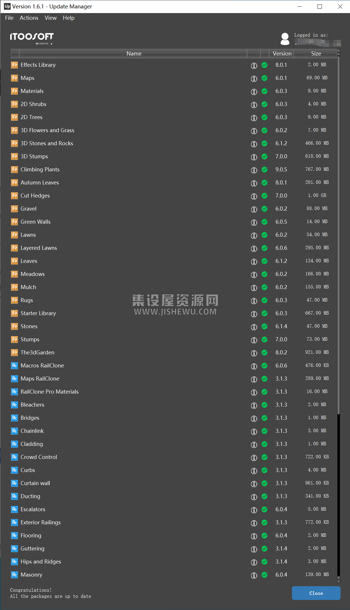
Task: View info for the Masonry package
Action: click(x=254, y=575)
